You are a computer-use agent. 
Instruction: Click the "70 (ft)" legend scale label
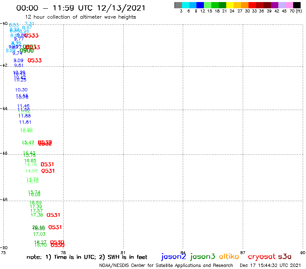click(296, 11)
